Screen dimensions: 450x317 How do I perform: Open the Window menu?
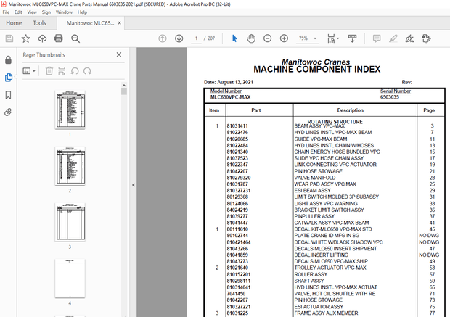(x=64, y=12)
